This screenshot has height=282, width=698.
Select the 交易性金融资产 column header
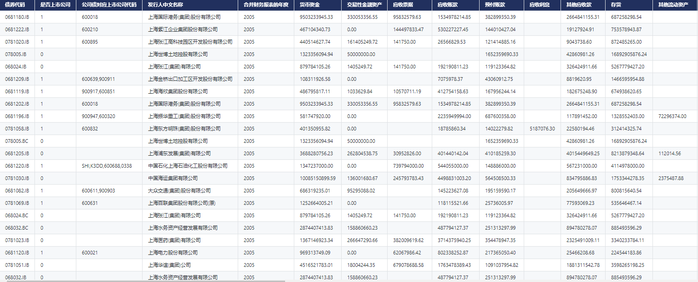point(365,5)
